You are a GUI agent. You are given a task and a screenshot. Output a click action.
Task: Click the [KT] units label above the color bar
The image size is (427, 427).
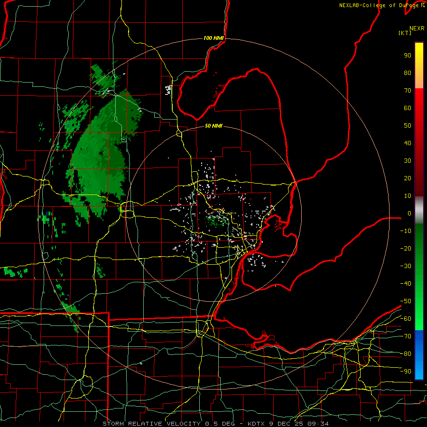coord(405,33)
